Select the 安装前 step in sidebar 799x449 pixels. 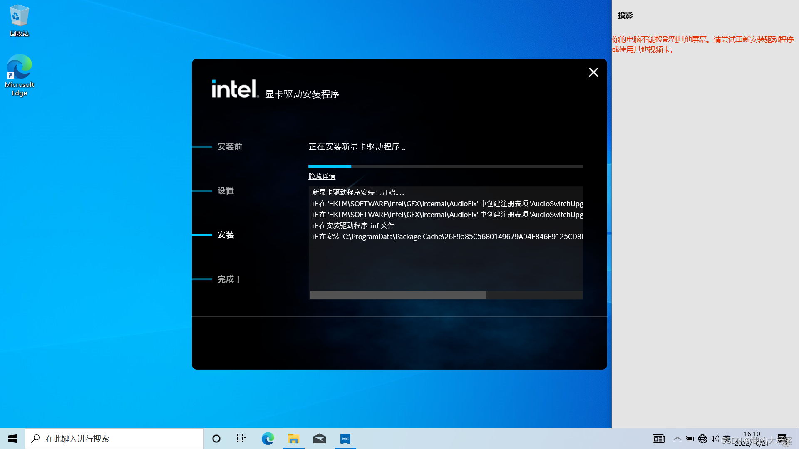230,147
